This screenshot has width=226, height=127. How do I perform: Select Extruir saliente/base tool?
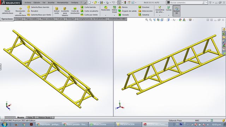(x=7, y=11)
